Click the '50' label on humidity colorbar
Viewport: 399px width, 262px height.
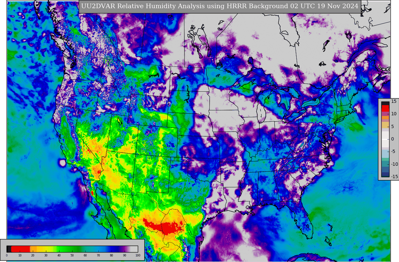(x=72, y=255)
